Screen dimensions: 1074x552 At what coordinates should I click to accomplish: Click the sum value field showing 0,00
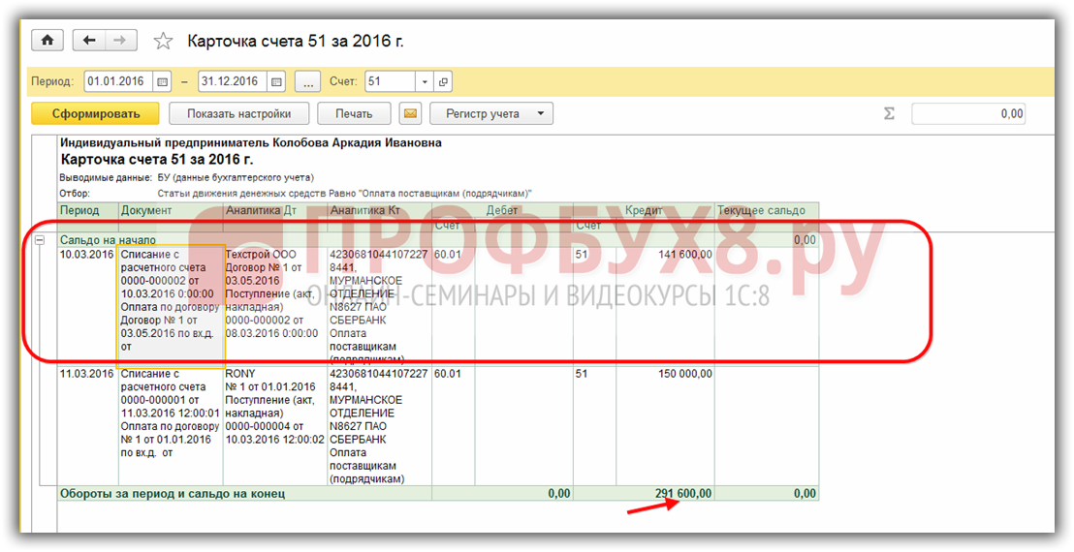click(968, 114)
